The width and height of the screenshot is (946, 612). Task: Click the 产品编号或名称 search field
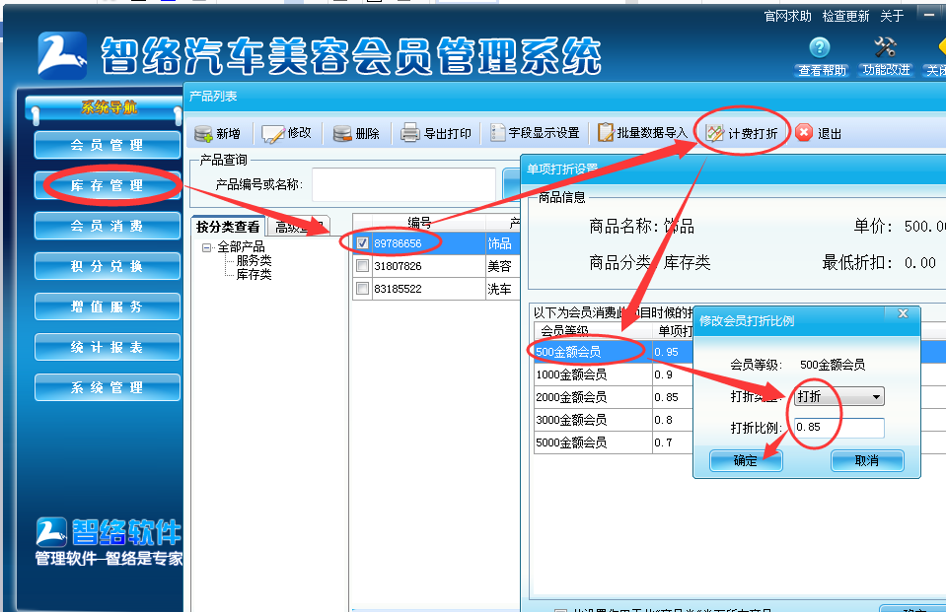point(403,184)
